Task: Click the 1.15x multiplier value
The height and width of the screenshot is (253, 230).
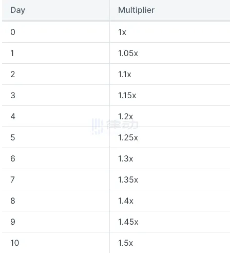Action: (x=127, y=95)
